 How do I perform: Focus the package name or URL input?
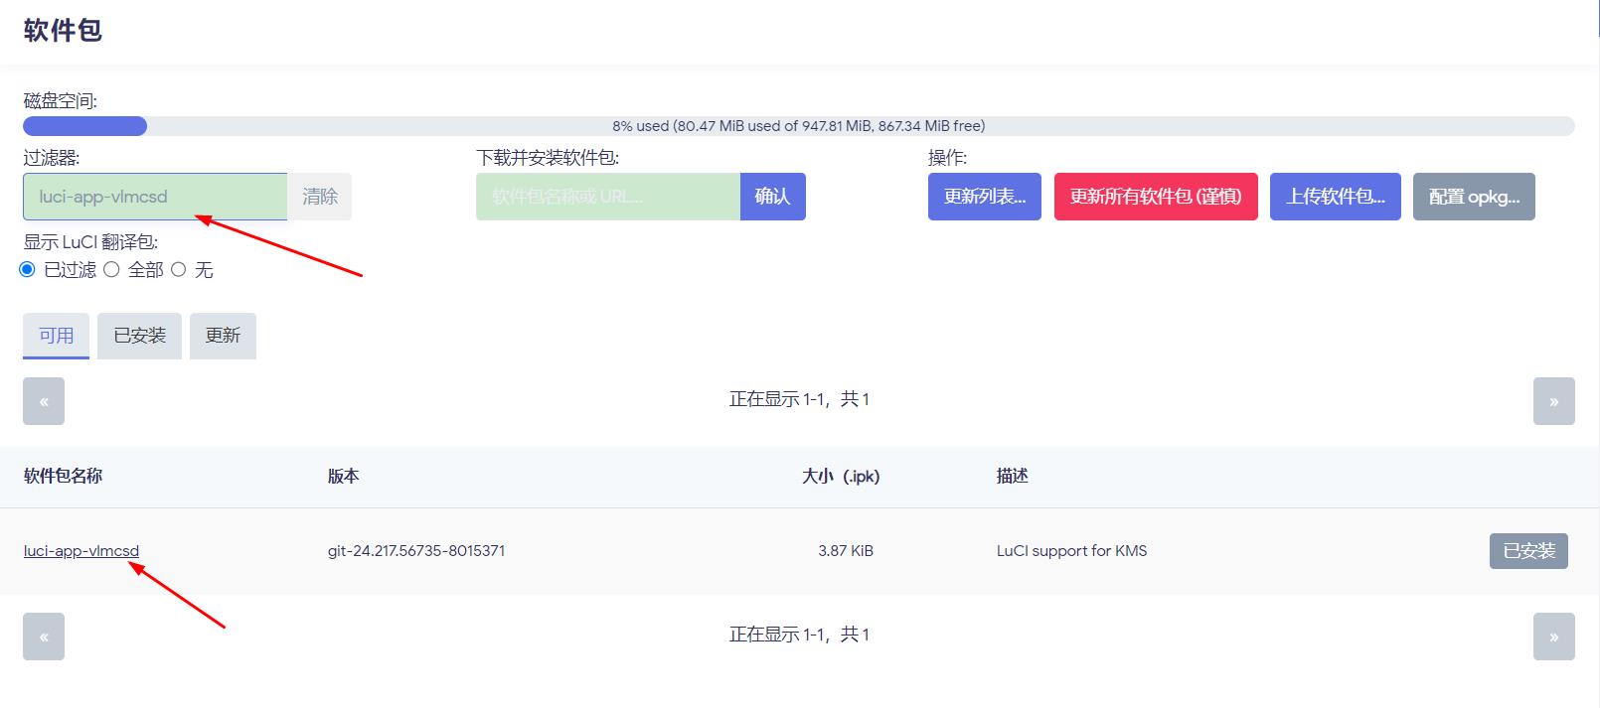(608, 197)
